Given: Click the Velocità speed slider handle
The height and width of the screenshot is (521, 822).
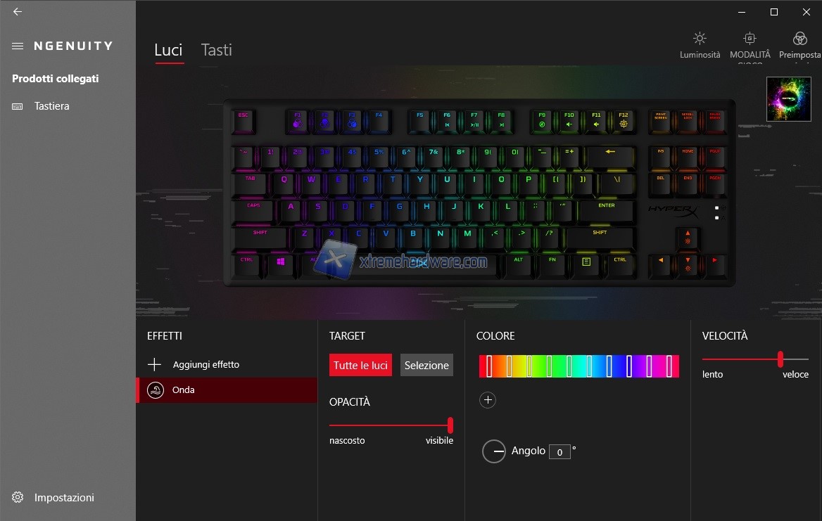Looking at the screenshot, I should coord(780,359).
